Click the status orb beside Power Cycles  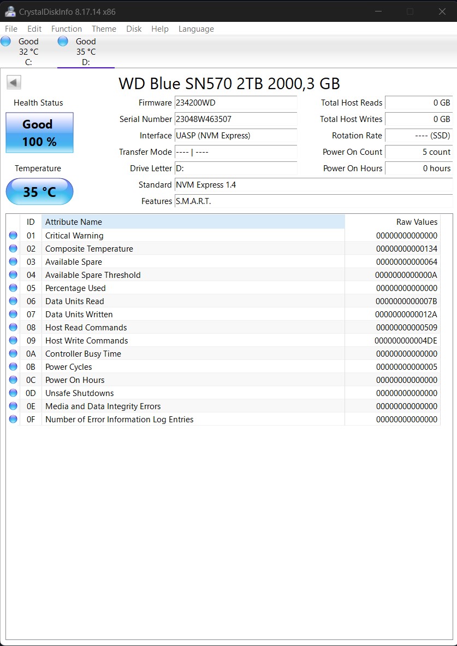click(13, 367)
